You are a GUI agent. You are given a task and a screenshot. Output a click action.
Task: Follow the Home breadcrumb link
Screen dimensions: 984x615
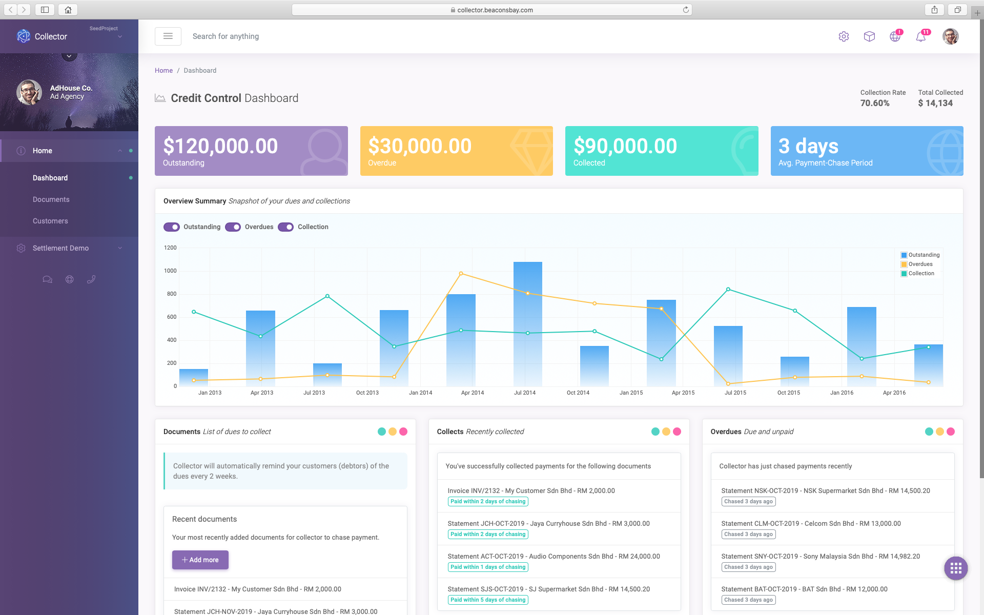pyautogui.click(x=163, y=70)
